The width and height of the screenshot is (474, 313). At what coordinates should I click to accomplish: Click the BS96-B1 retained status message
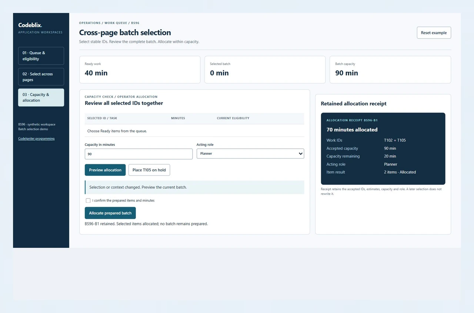146,224
